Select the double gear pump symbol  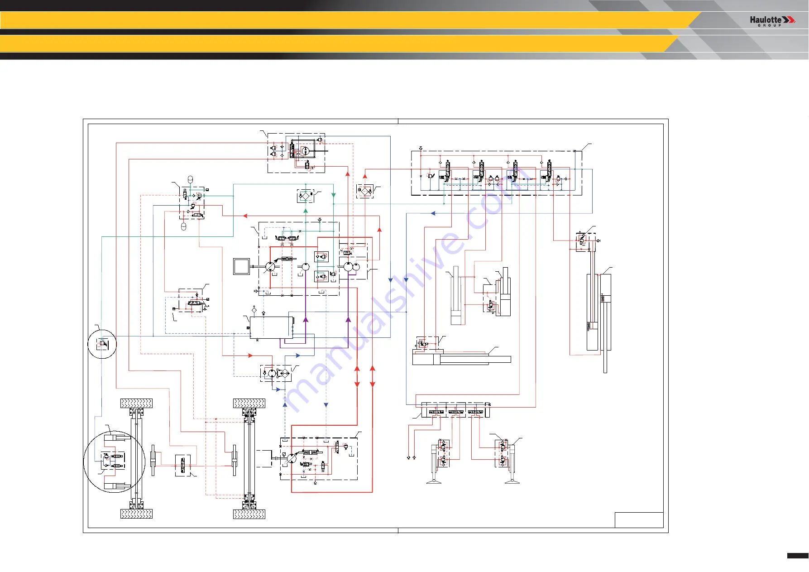point(352,267)
